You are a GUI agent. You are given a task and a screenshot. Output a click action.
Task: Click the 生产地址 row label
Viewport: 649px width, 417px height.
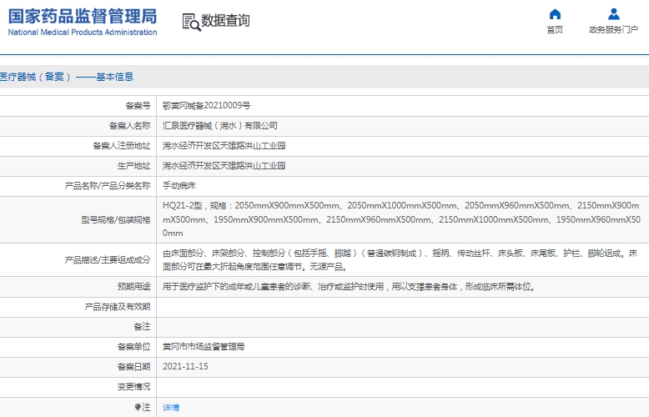coord(133,166)
